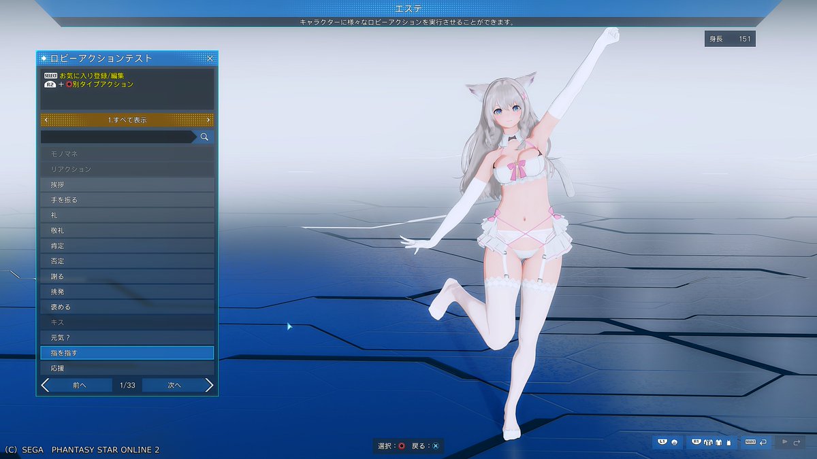Select the リアクション category row
The image size is (817, 459).
pos(127,169)
